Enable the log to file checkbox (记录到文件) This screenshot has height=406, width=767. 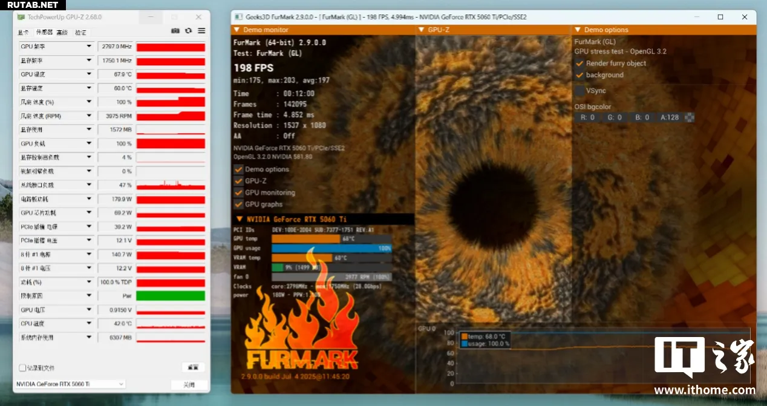[22, 368]
